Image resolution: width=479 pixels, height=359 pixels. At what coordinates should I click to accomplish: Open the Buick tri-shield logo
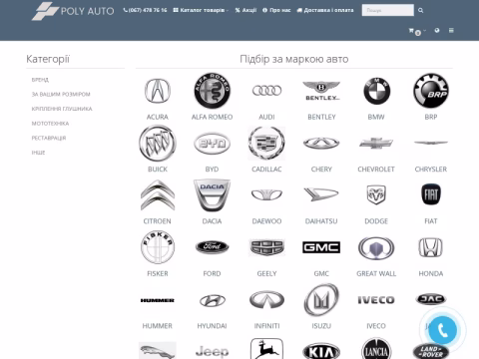point(158,144)
